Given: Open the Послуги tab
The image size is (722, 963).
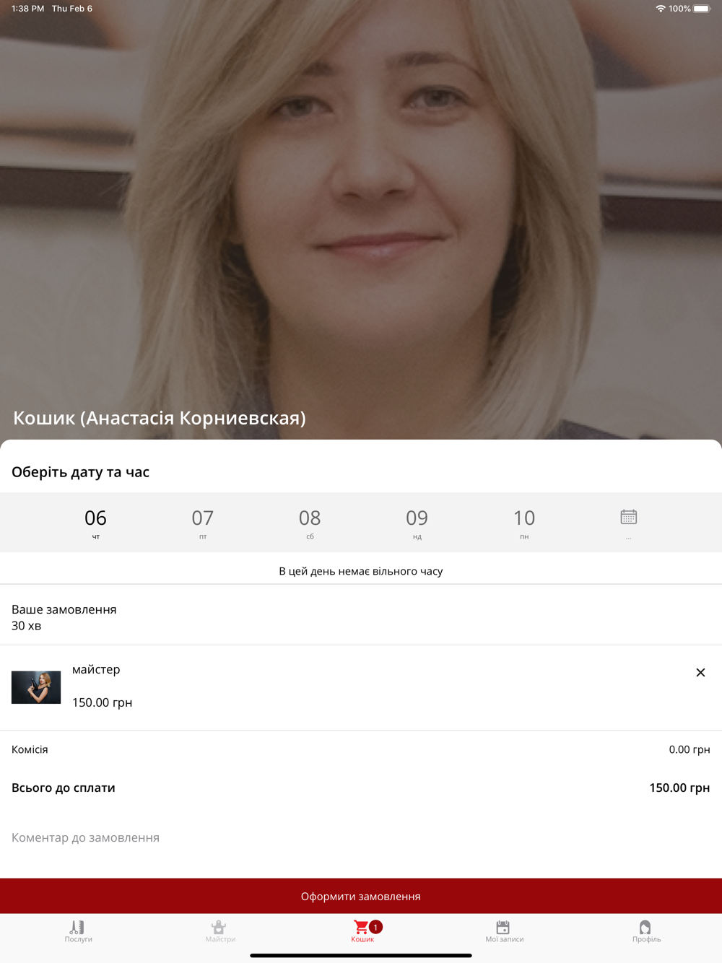Looking at the screenshot, I should (x=78, y=931).
